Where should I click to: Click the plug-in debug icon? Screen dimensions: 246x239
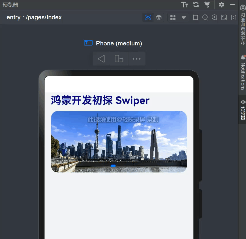207,5
